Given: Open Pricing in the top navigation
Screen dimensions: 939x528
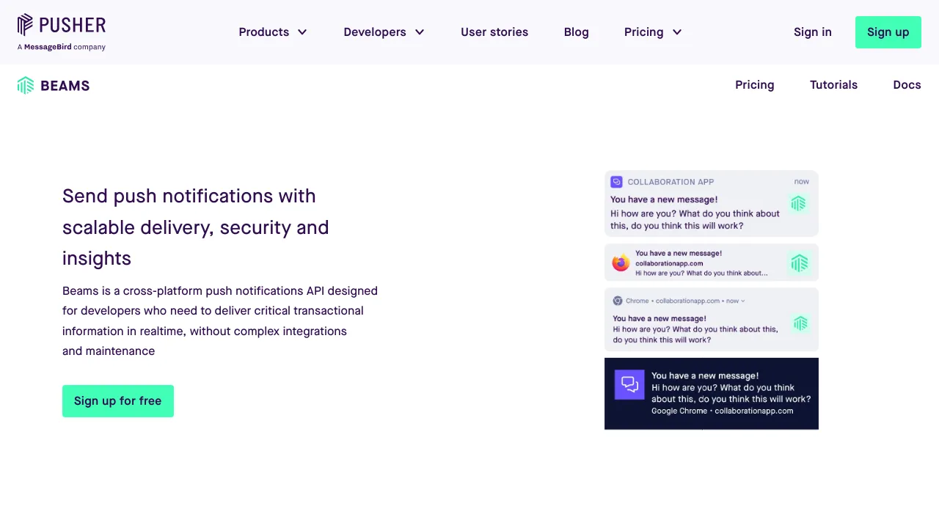Looking at the screenshot, I should [653, 32].
